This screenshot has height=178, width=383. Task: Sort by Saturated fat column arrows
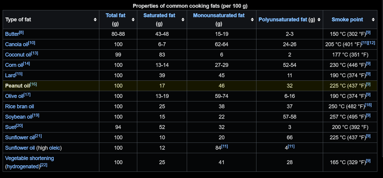pyautogui.click(x=183, y=20)
